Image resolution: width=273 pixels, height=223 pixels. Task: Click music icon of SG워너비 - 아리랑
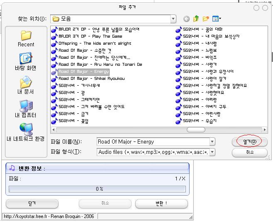click(x=179, y=100)
